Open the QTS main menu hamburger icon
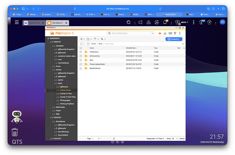235x155 pixels. [x=17, y=22]
